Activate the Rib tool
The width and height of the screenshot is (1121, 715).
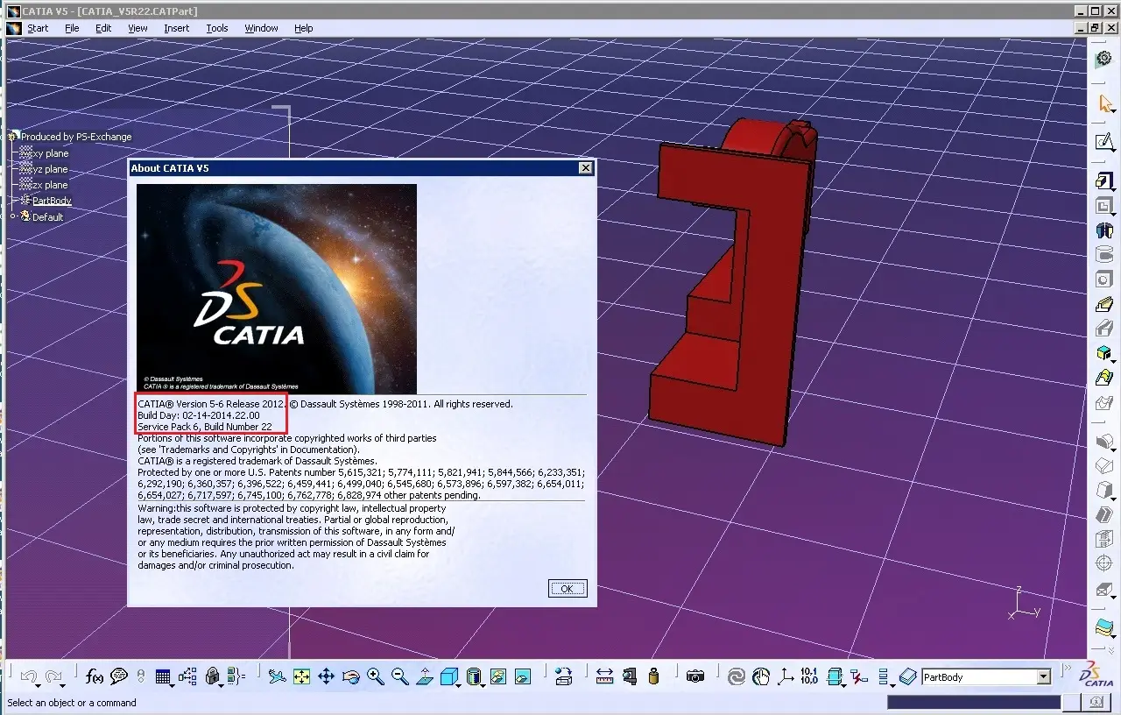[x=1104, y=304]
